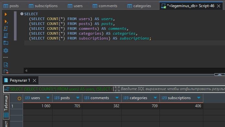This screenshot has width=225, height=127.
Task: Click the editor horizontal scrollbar left arrow
Action: (26, 71)
